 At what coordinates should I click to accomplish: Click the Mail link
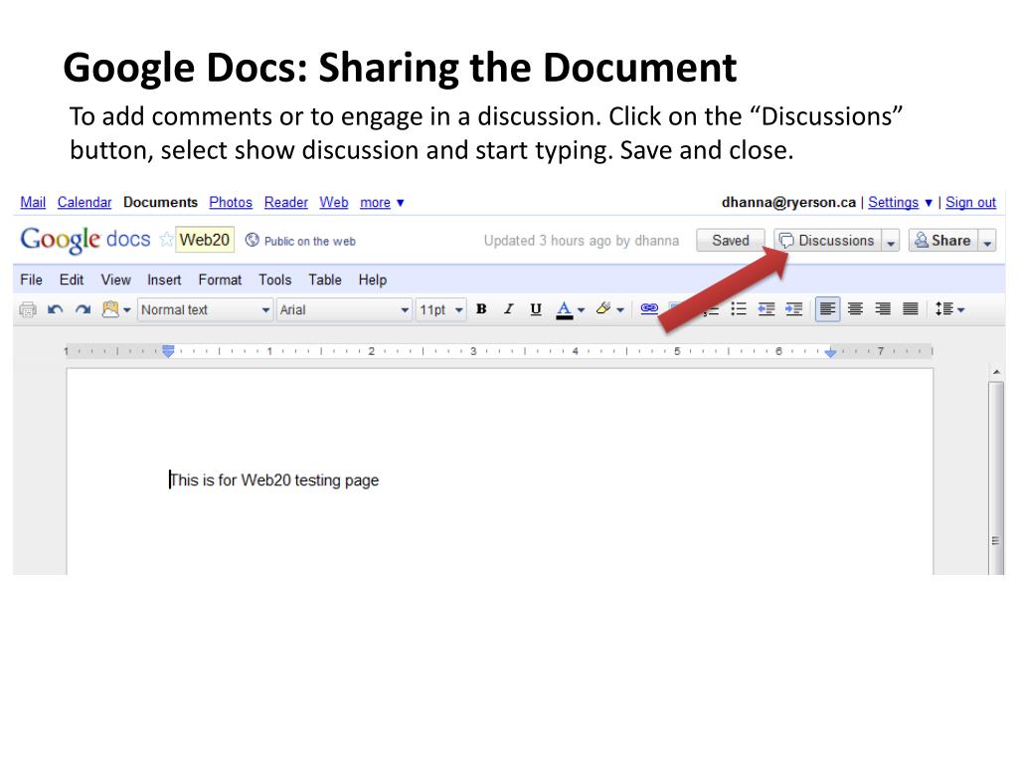pos(33,203)
